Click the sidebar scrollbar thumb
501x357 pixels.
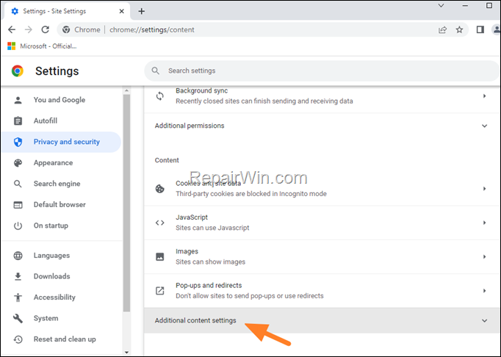(126, 203)
